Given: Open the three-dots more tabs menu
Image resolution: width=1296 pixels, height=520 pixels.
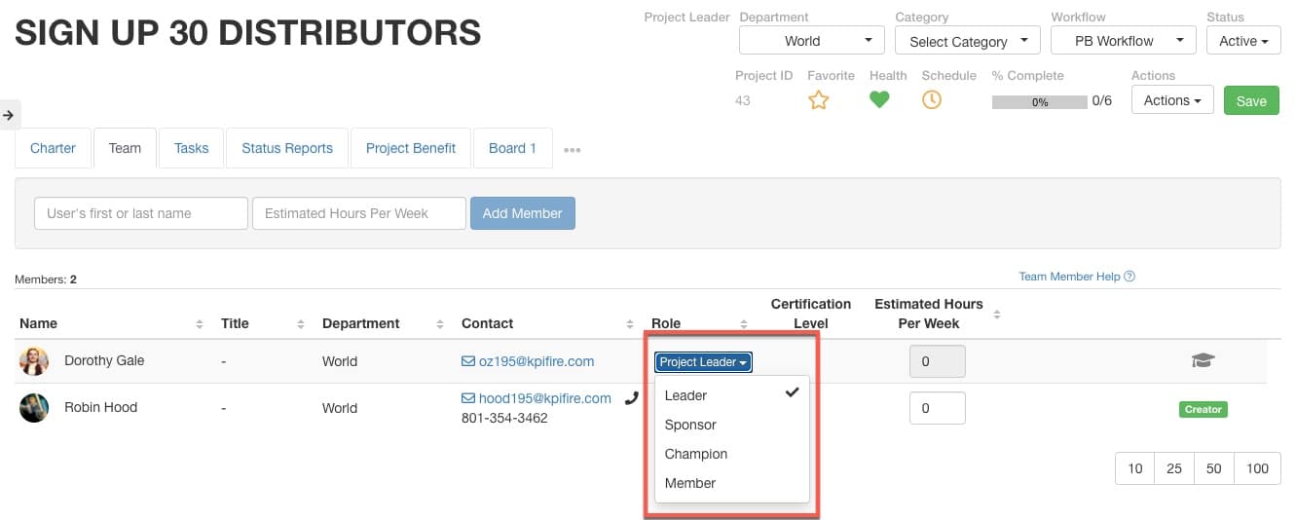Looking at the screenshot, I should (573, 150).
